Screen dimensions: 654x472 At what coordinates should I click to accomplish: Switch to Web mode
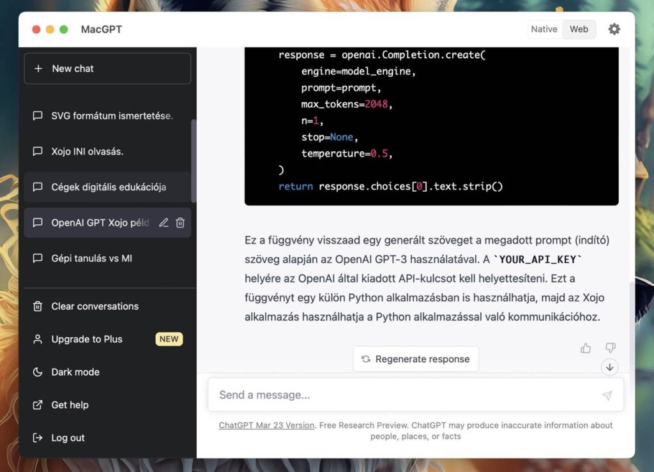coord(579,29)
